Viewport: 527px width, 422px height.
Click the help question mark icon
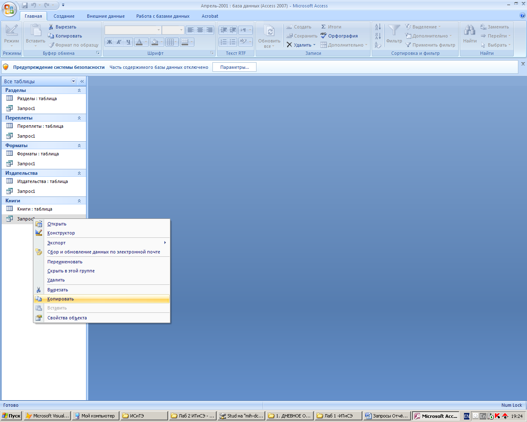(x=522, y=16)
